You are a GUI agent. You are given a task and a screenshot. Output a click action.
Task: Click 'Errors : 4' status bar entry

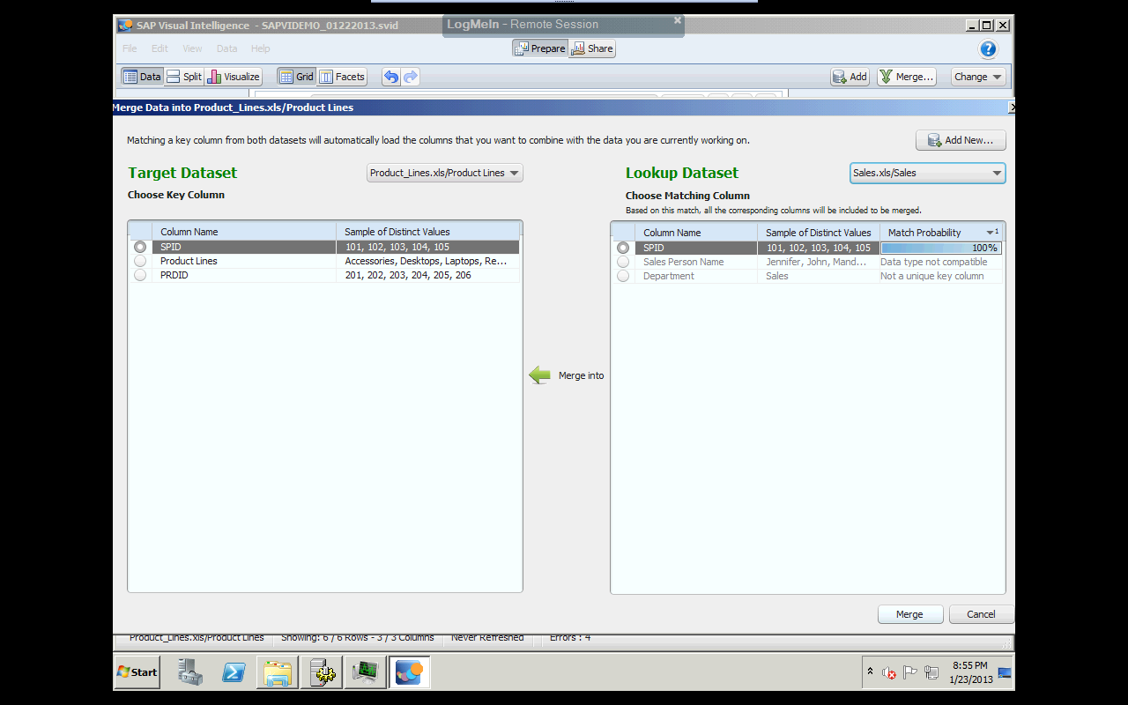tap(570, 638)
